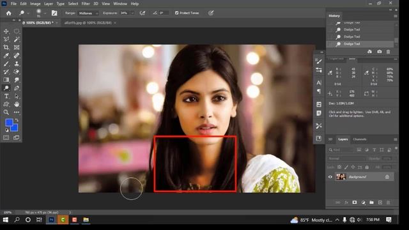
Task: Create new document from current state
Action: click(369, 52)
